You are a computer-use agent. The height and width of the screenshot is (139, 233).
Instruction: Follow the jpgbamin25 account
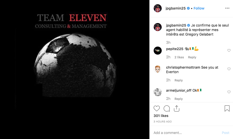pos(199,8)
